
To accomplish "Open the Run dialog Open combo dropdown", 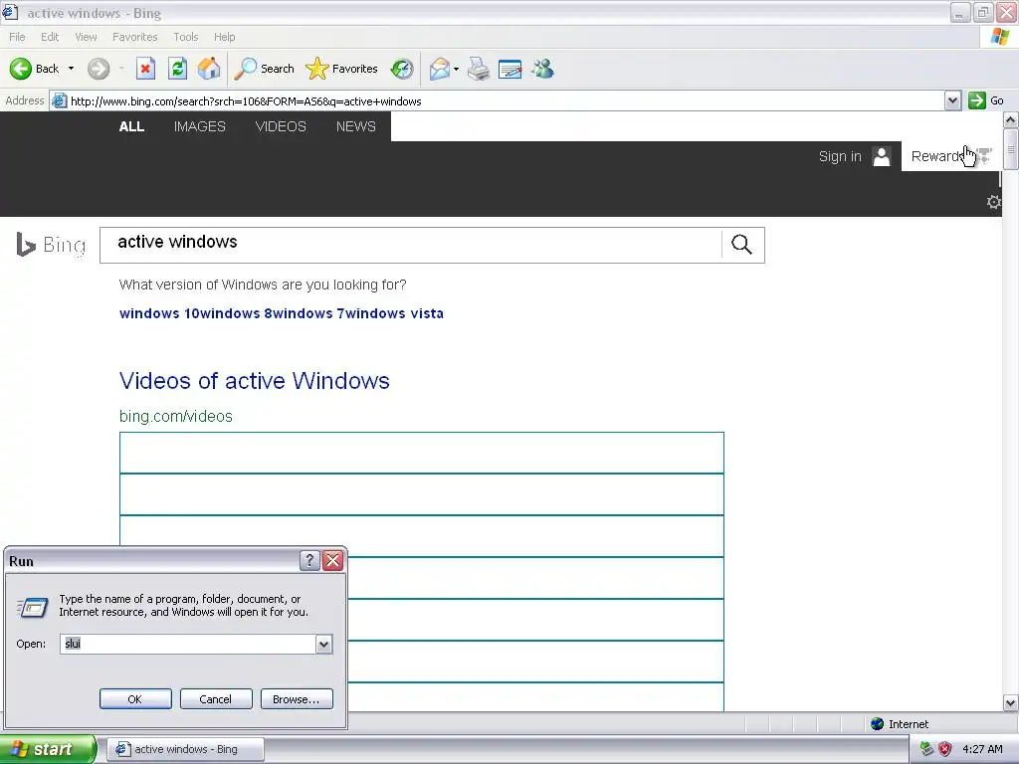I will pos(323,644).
